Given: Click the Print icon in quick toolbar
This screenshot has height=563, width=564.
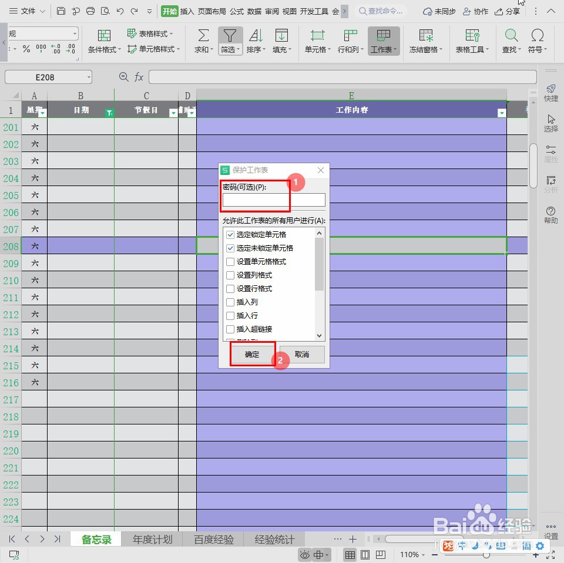Looking at the screenshot, I should point(90,11).
